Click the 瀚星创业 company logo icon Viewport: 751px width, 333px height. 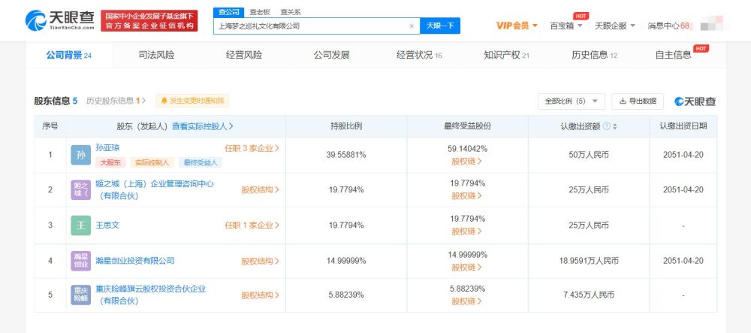[x=80, y=261]
